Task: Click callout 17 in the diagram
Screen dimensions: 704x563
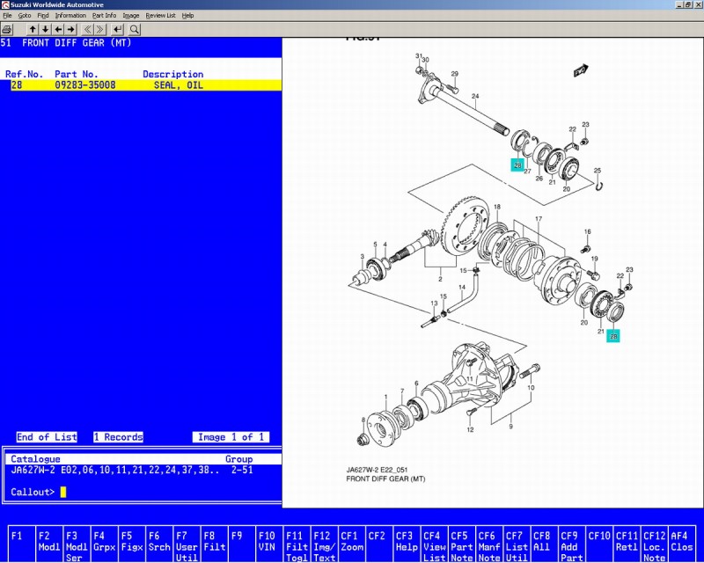Action: (x=539, y=219)
